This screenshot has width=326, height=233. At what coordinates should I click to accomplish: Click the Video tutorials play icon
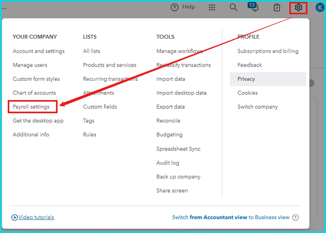pyautogui.click(x=15, y=218)
